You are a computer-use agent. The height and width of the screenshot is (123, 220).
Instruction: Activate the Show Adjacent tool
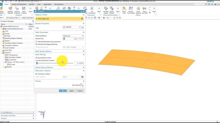tap(138, 10)
